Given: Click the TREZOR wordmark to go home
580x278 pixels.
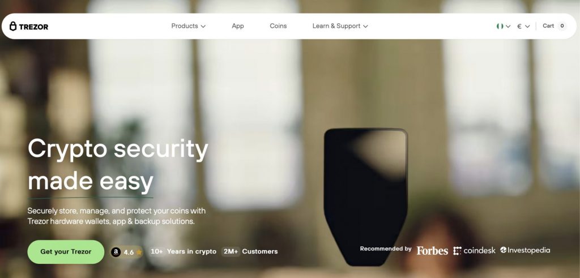Looking at the screenshot, I should point(33,27).
